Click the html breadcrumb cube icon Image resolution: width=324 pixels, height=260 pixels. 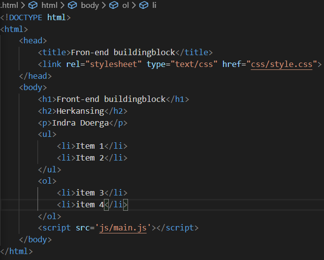33,5
